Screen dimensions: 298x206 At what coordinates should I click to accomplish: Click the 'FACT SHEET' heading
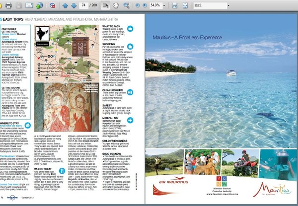(x=9, y=29)
